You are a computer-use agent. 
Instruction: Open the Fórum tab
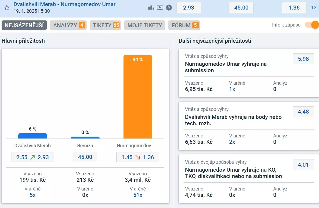[184, 25]
